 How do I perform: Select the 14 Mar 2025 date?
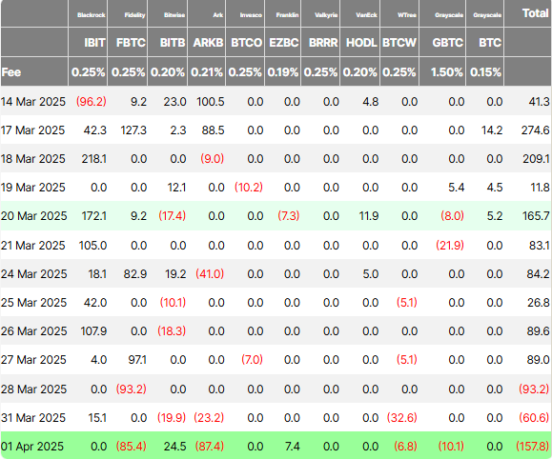33,102
